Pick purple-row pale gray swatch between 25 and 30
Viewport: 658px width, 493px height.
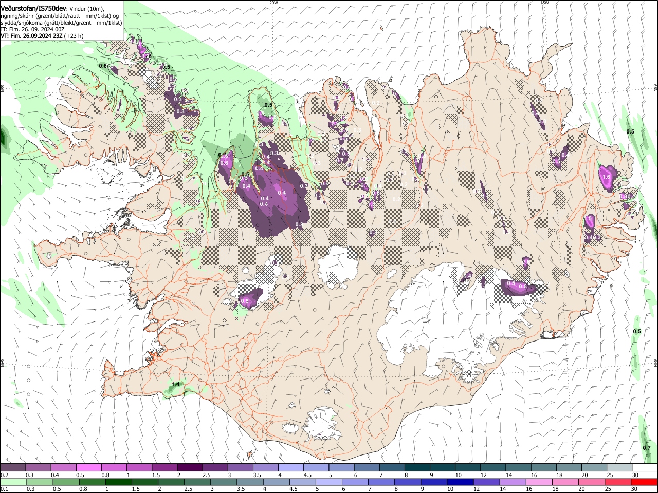click(x=620, y=468)
